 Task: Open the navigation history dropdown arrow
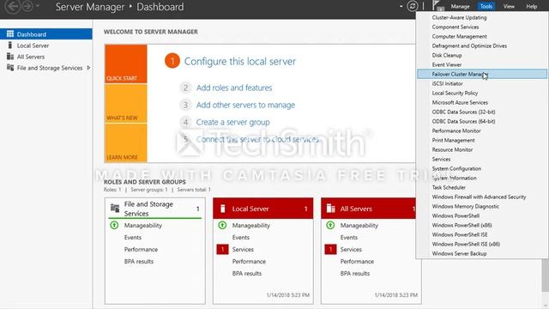pyautogui.click(x=38, y=6)
